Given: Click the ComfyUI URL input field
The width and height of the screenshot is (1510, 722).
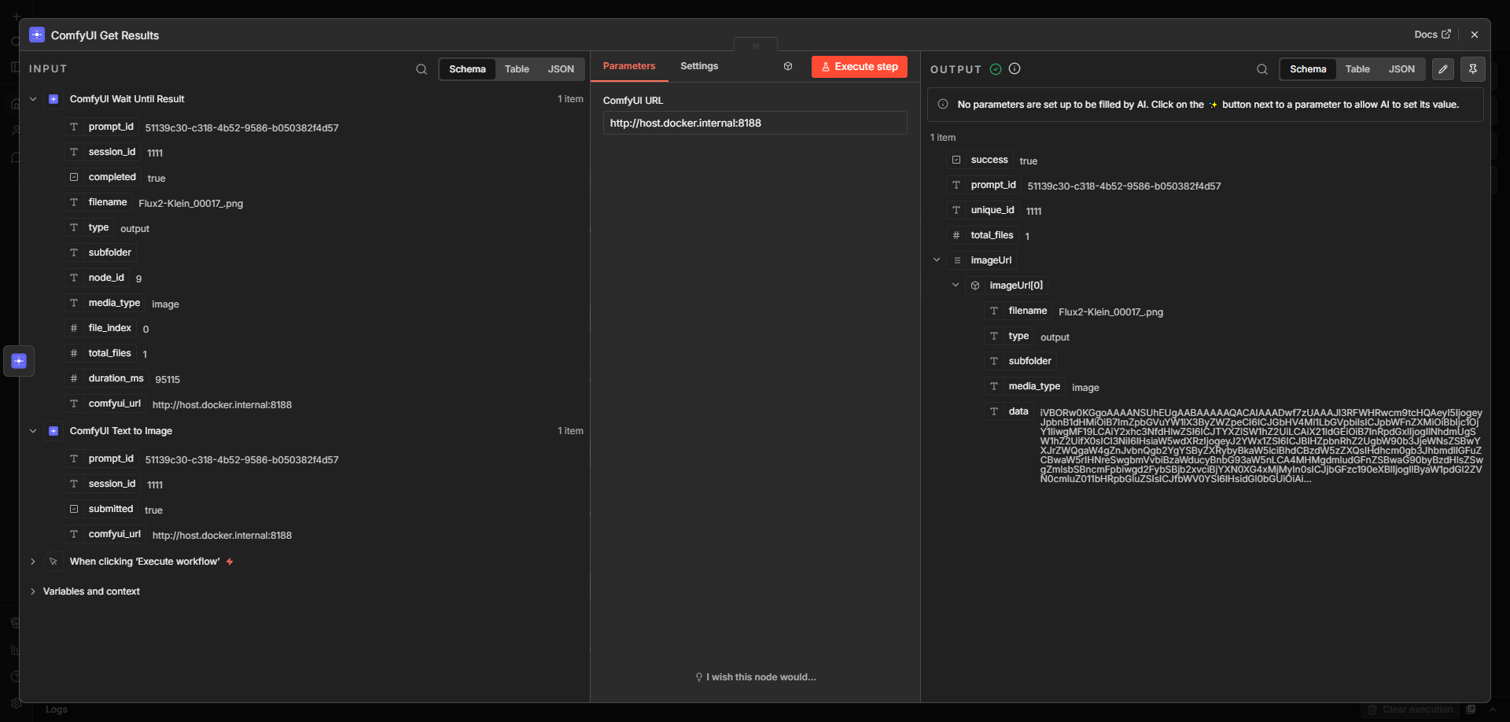Looking at the screenshot, I should tap(755, 123).
